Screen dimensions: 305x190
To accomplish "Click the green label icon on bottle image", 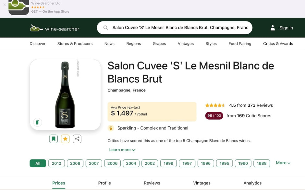I will (38, 122).
